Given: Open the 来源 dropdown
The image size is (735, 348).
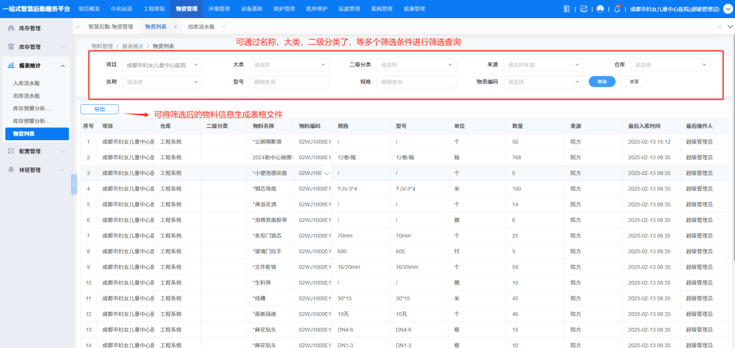Looking at the screenshot, I should [x=543, y=65].
